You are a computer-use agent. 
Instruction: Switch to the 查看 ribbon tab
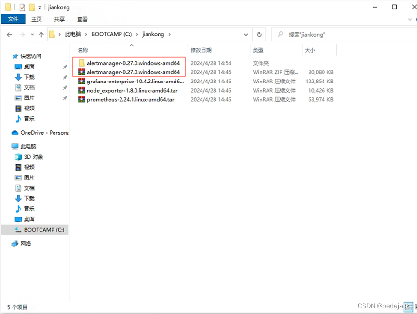82,19
